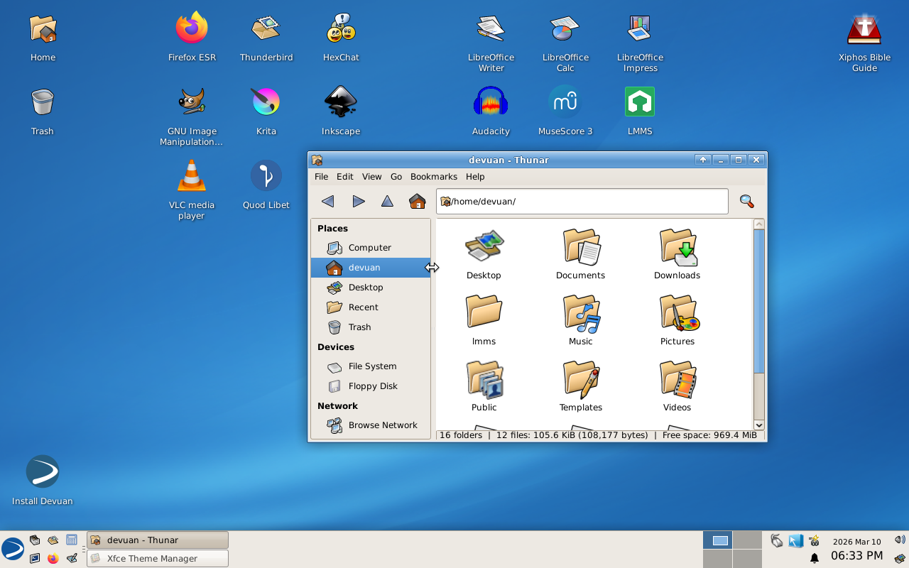Screen dimensions: 909x568
Task: Select devuan in the Places sidebar
Action: [371, 268]
